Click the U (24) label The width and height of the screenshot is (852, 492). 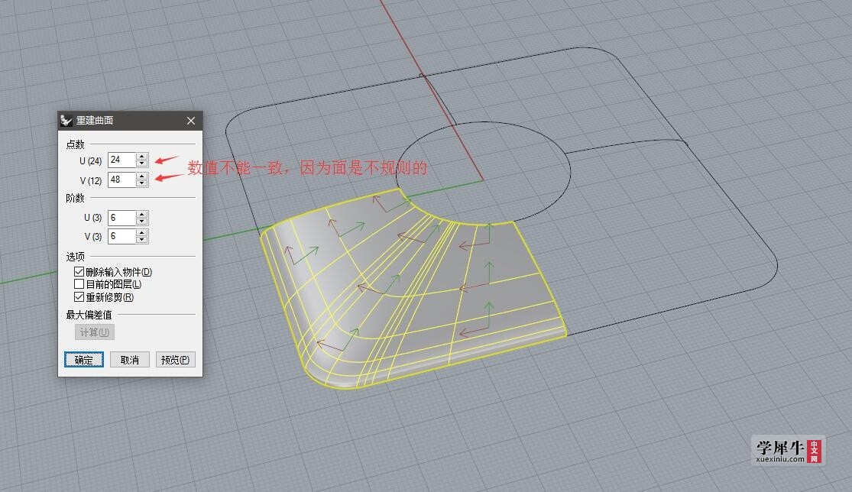pos(91,160)
